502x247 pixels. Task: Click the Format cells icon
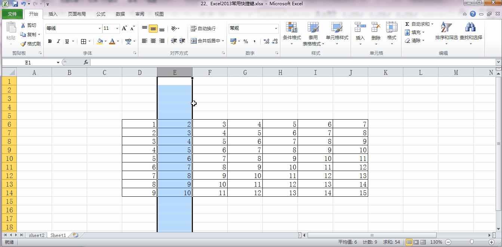coord(391,28)
